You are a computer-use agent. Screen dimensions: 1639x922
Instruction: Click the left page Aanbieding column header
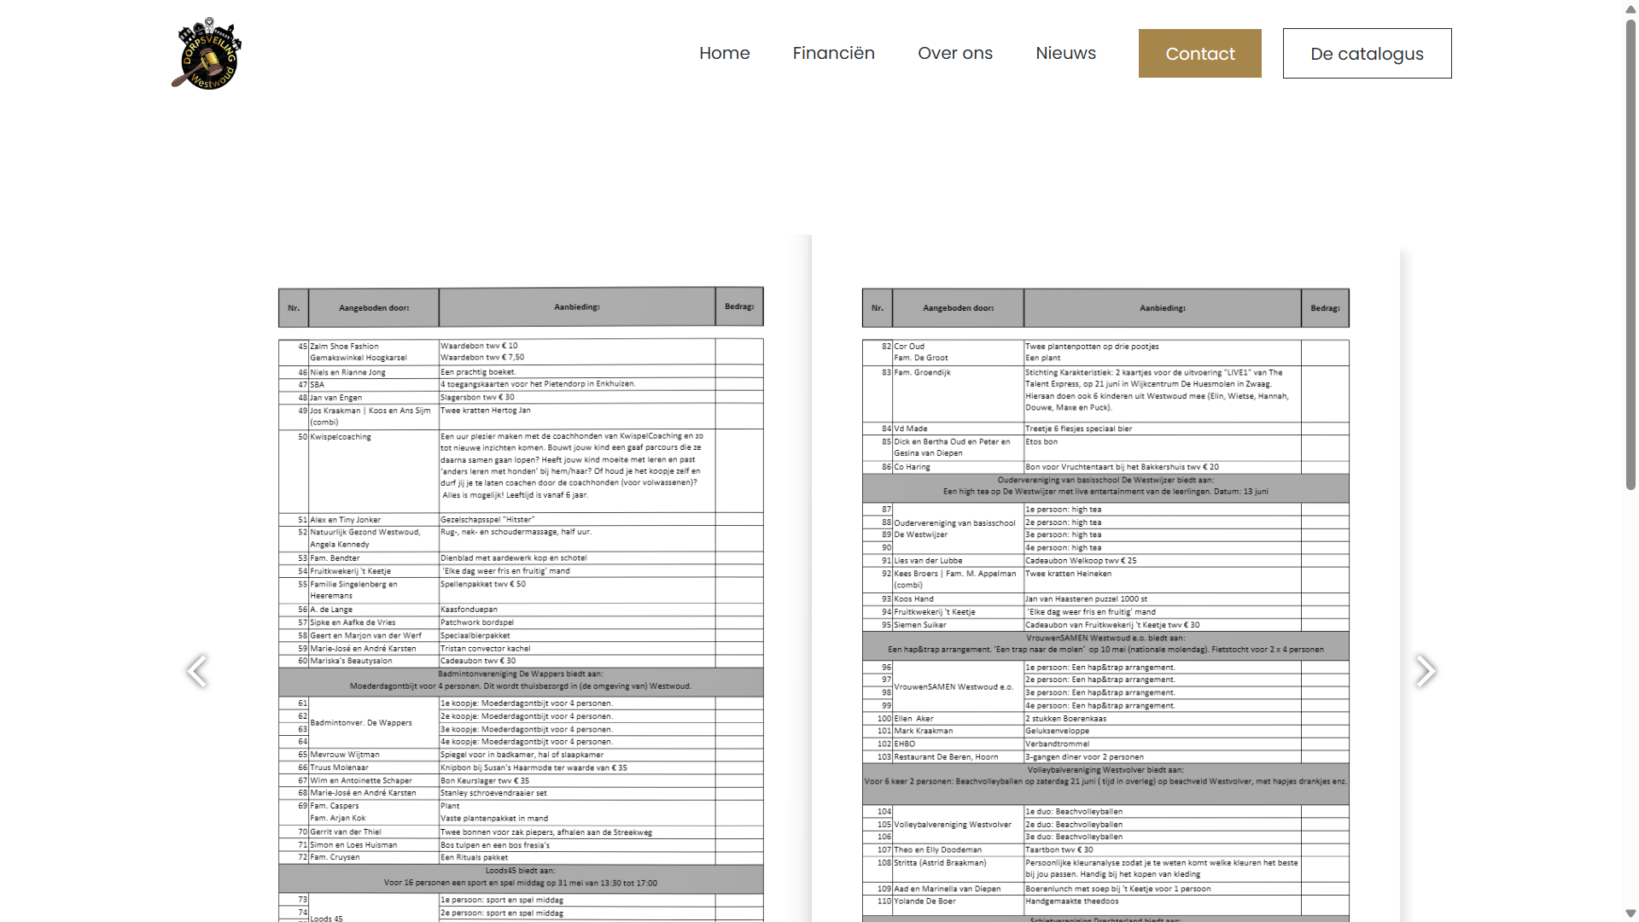(576, 307)
